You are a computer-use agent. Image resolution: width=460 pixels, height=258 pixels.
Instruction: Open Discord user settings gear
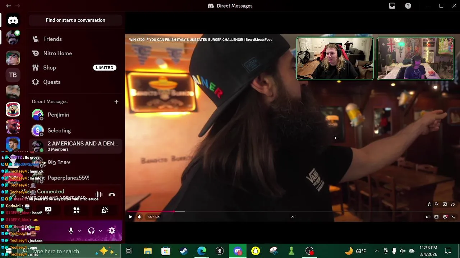click(112, 231)
